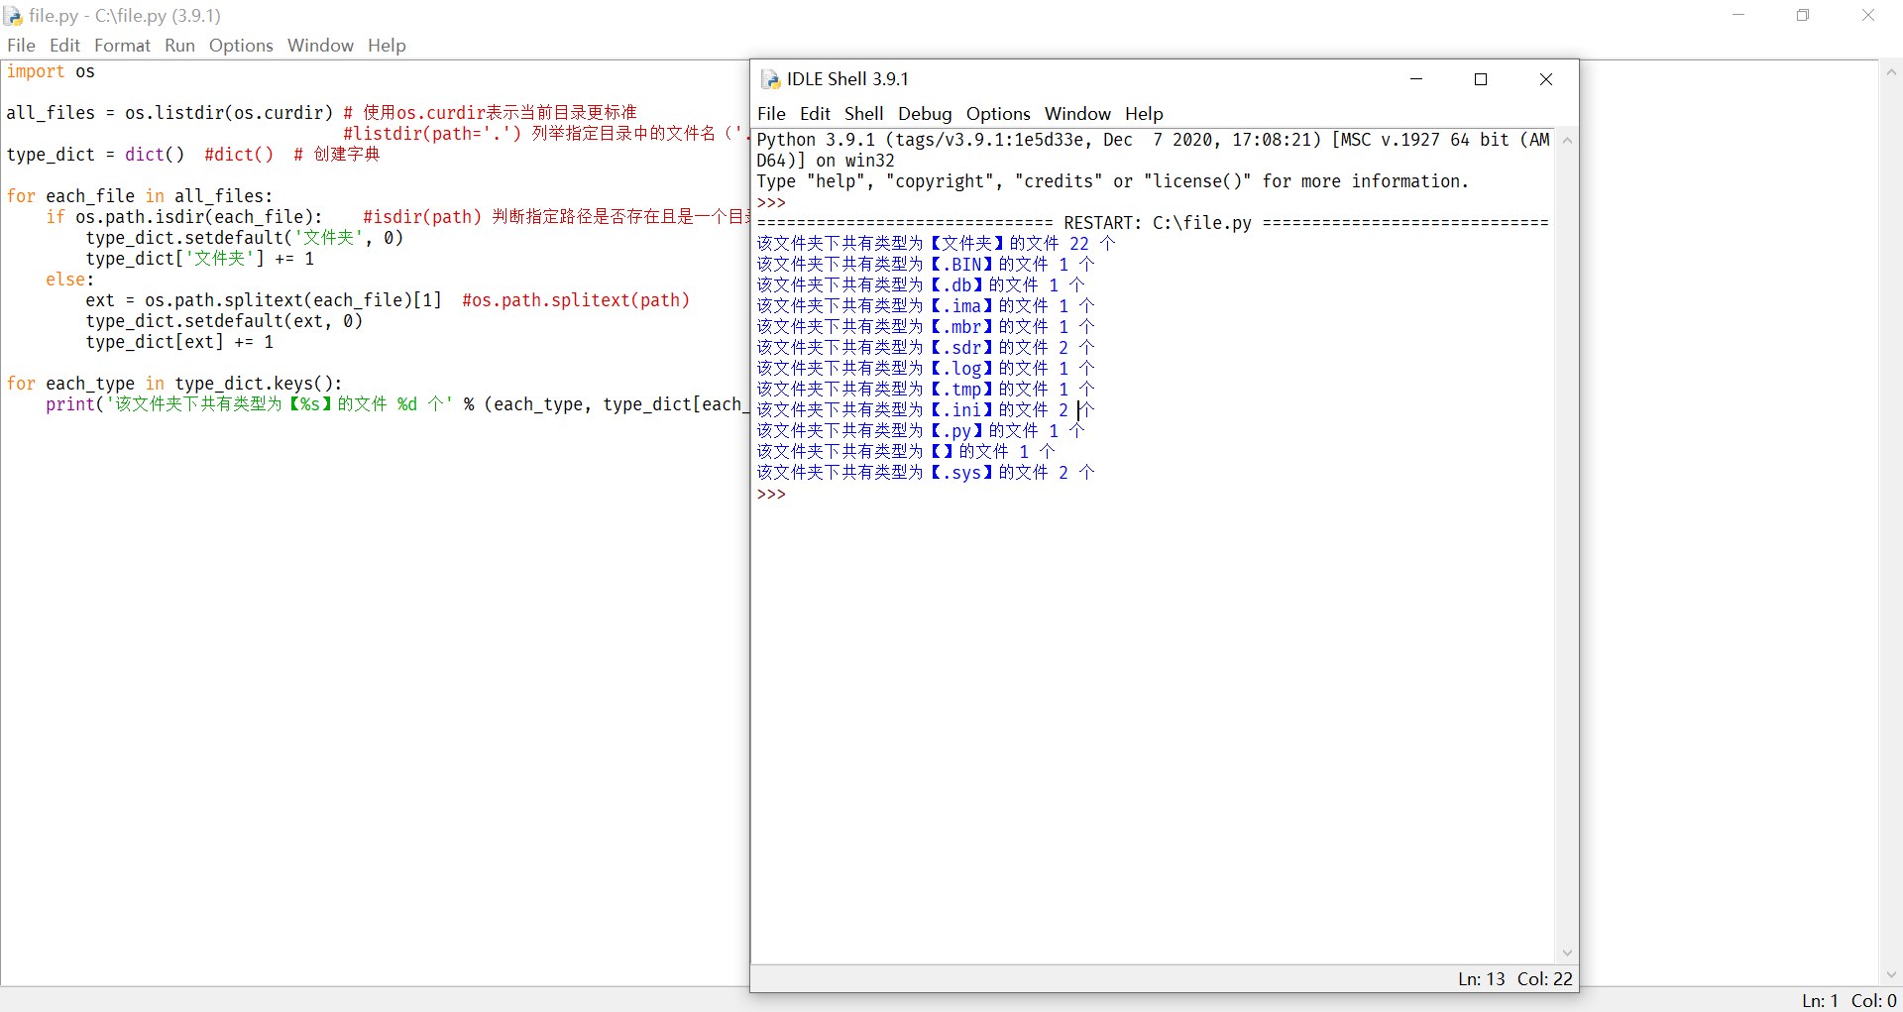Image resolution: width=1903 pixels, height=1012 pixels.
Task: Click IDLE Shell scrollbar up arrow
Action: point(1567,141)
